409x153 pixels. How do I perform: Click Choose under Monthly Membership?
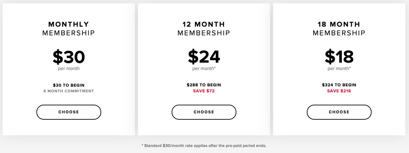[69, 112]
